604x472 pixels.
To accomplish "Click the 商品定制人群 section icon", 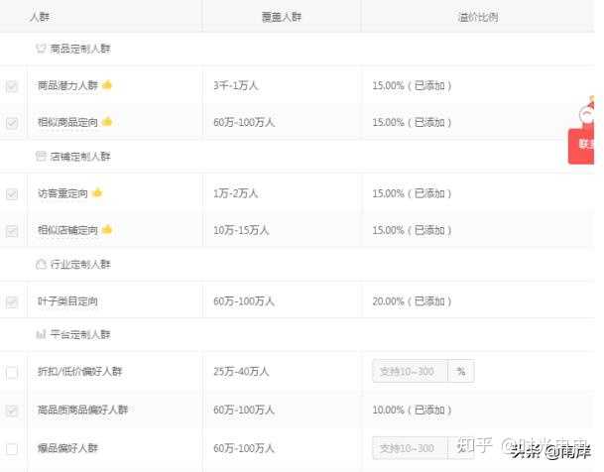I will [x=41, y=49].
